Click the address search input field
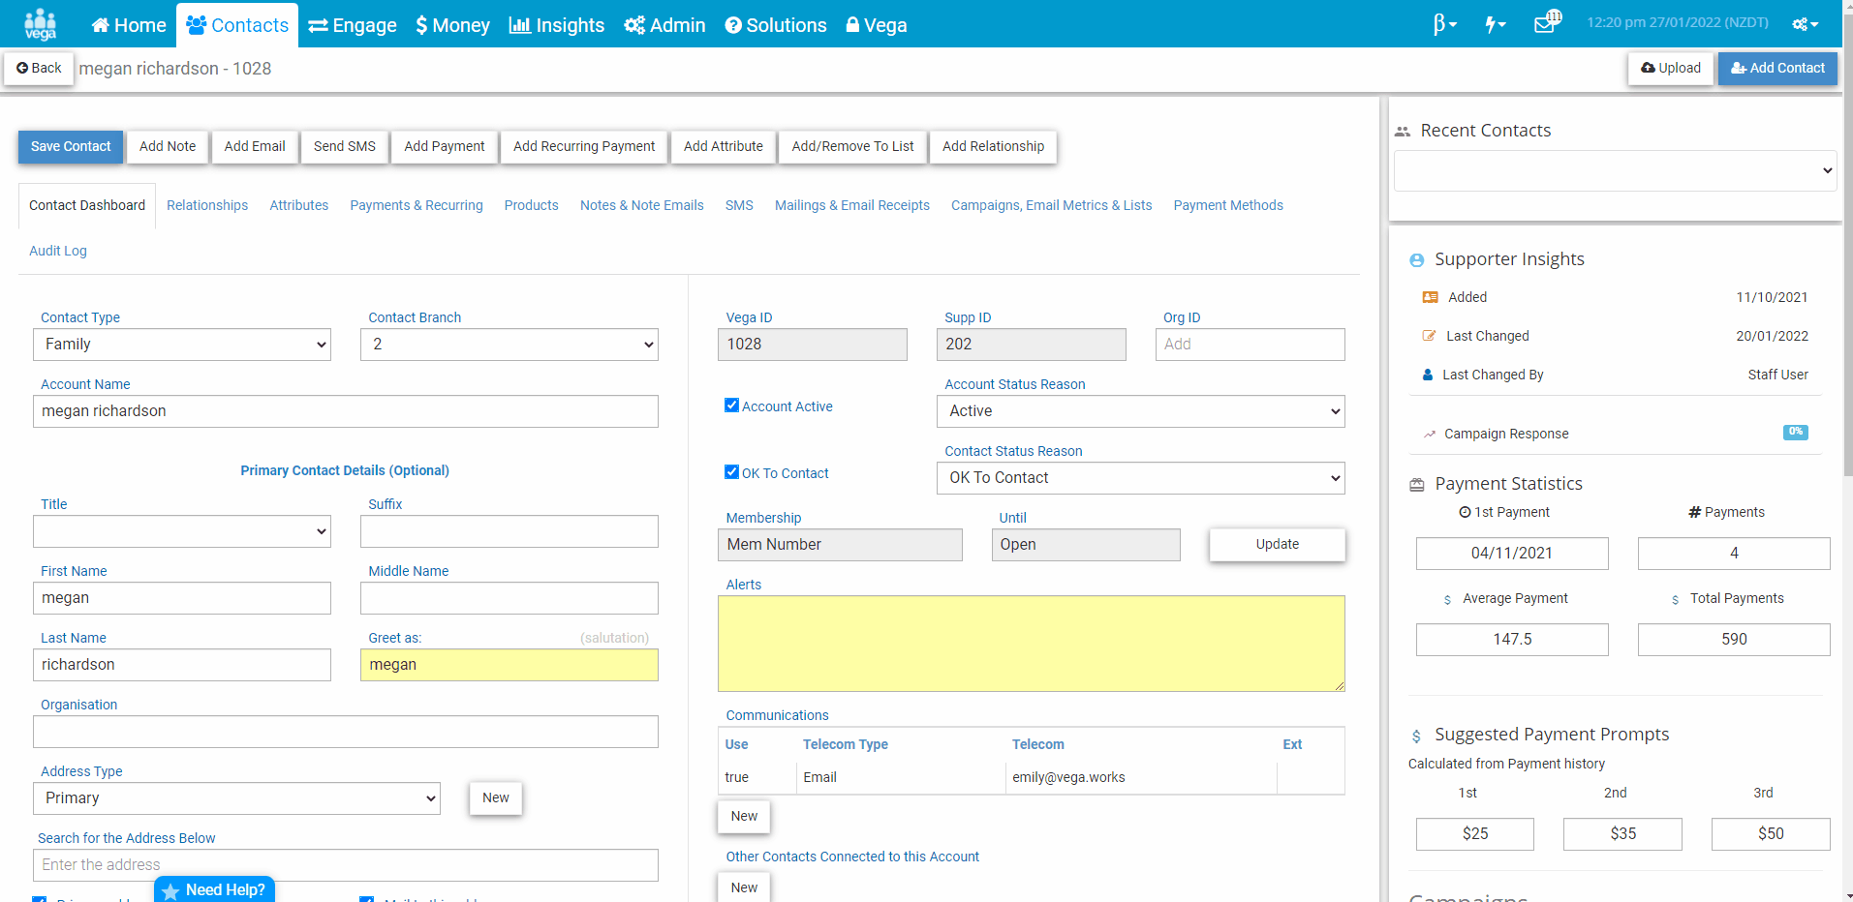This screenshot has height=902, width=1853. tap(346, 865)
